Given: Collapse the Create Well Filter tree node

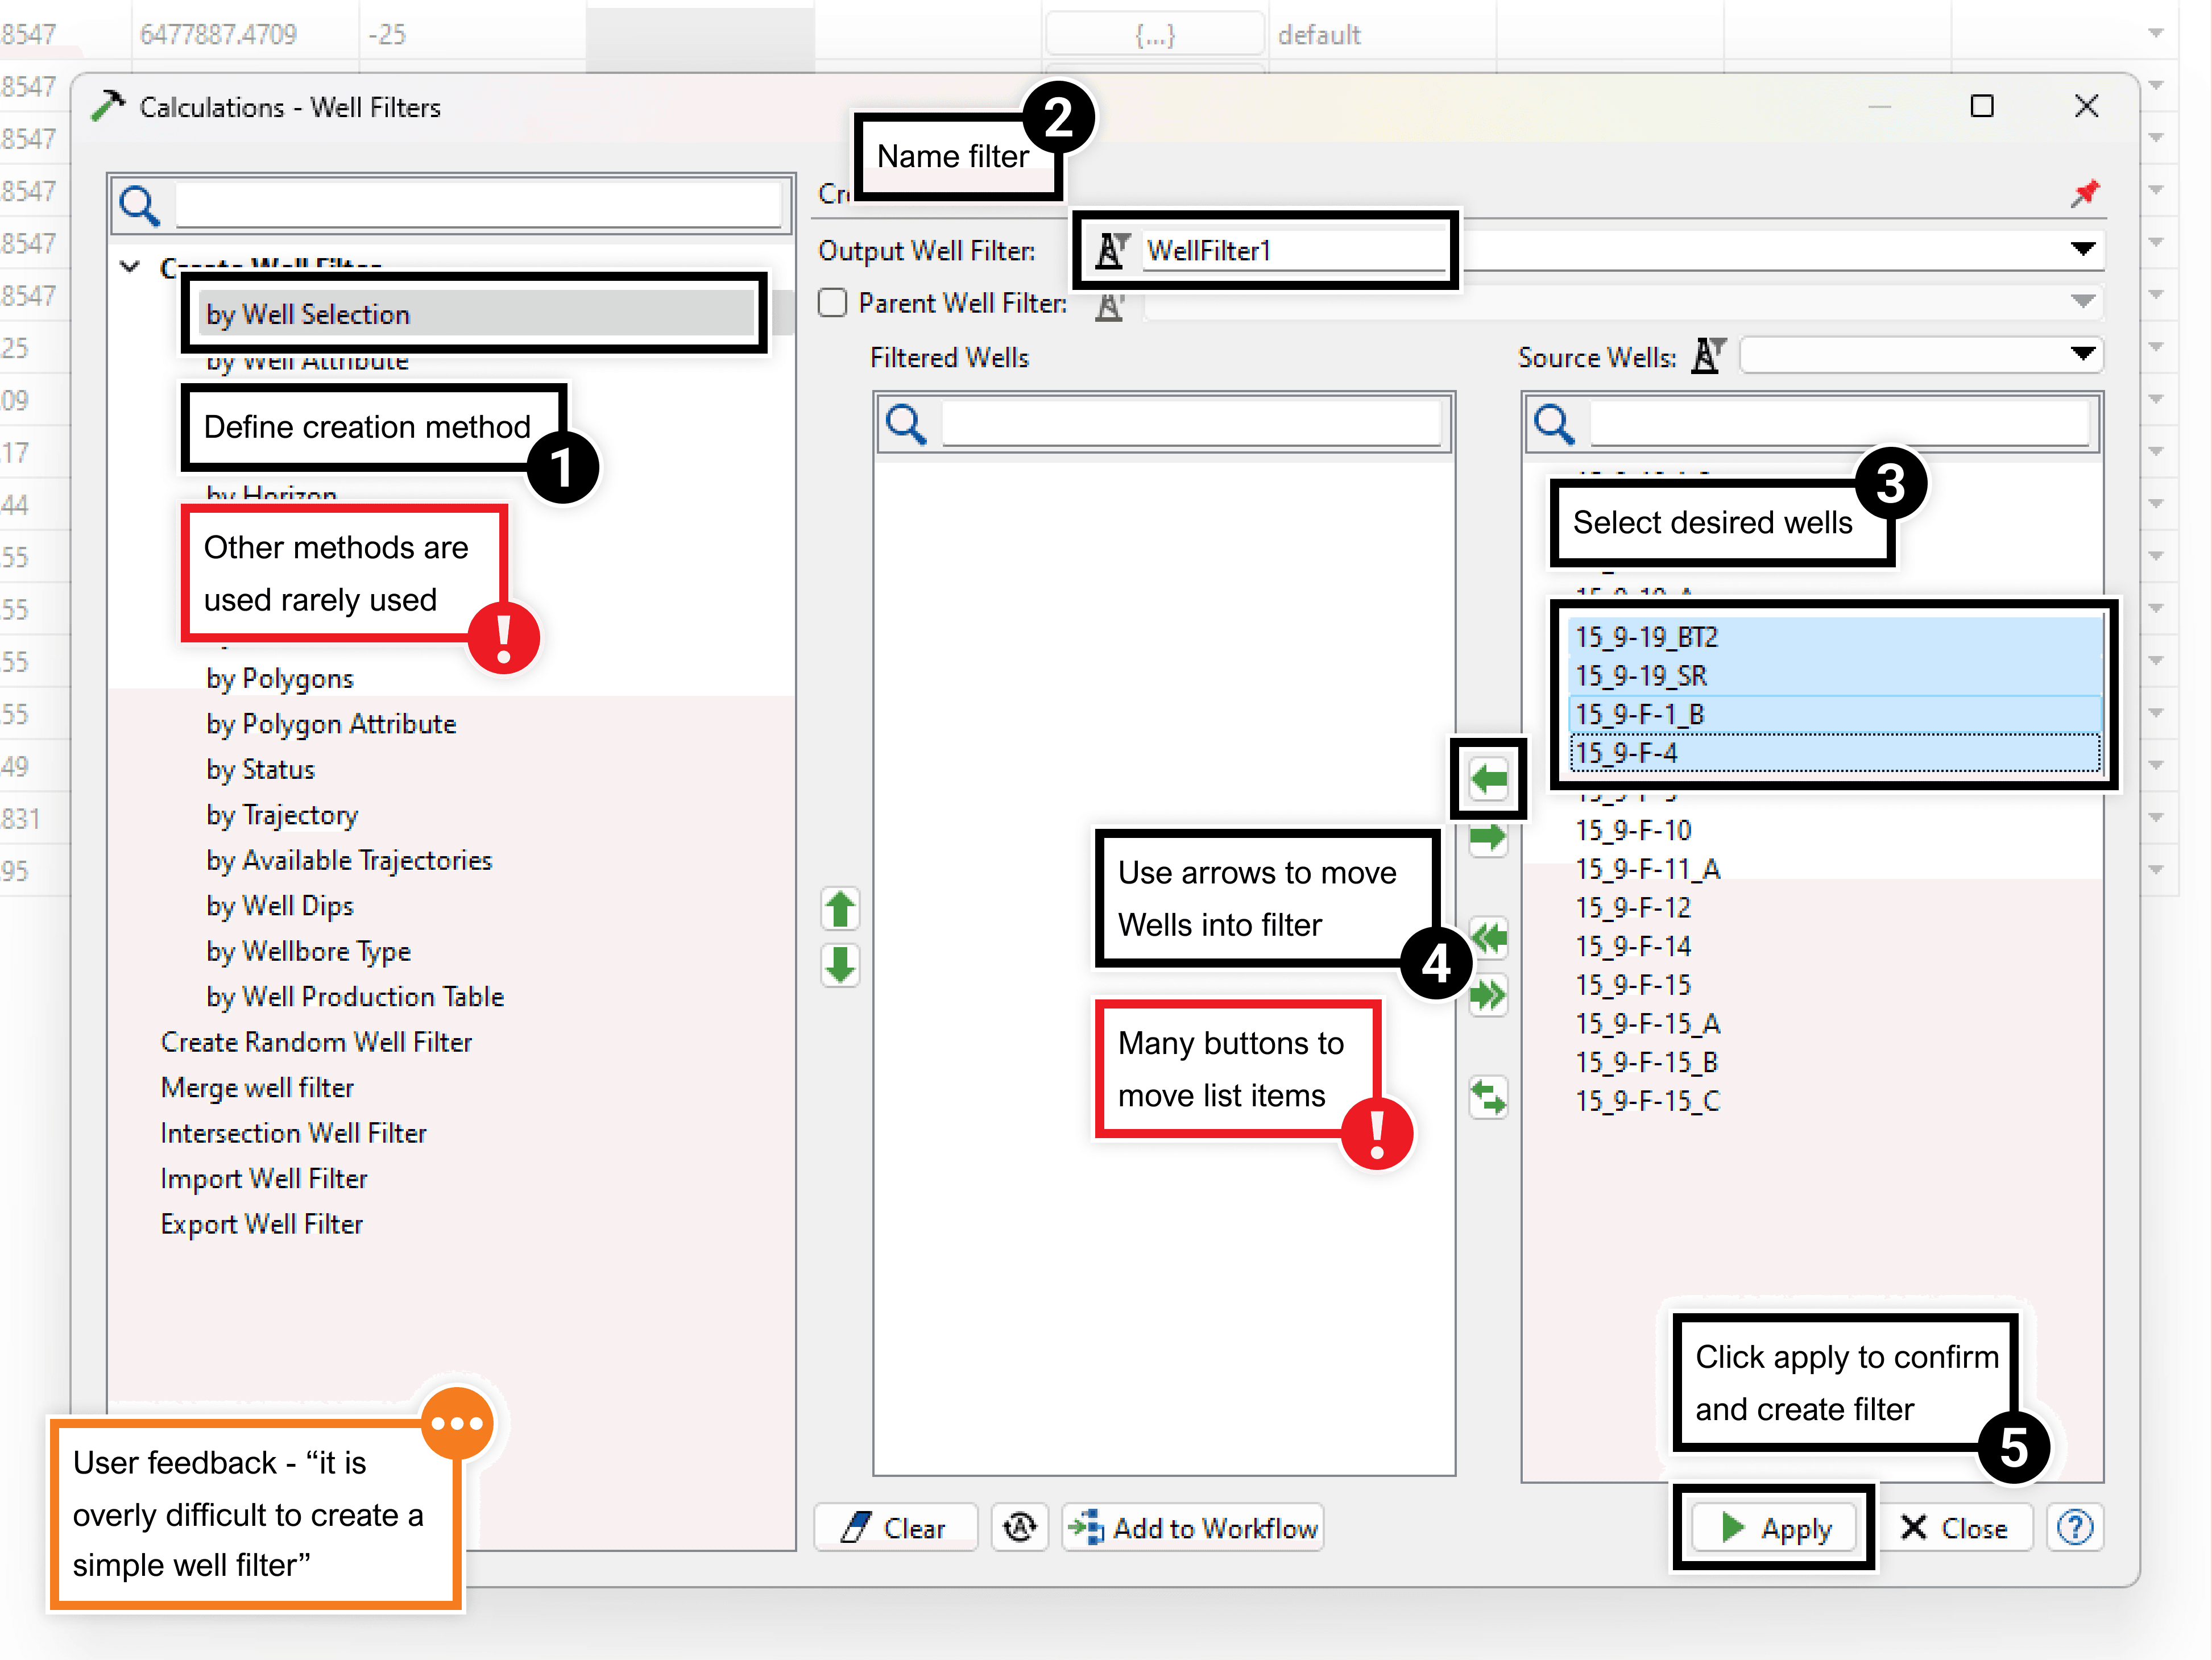Looking at the screenshot, I should click(x=130, y=266).
